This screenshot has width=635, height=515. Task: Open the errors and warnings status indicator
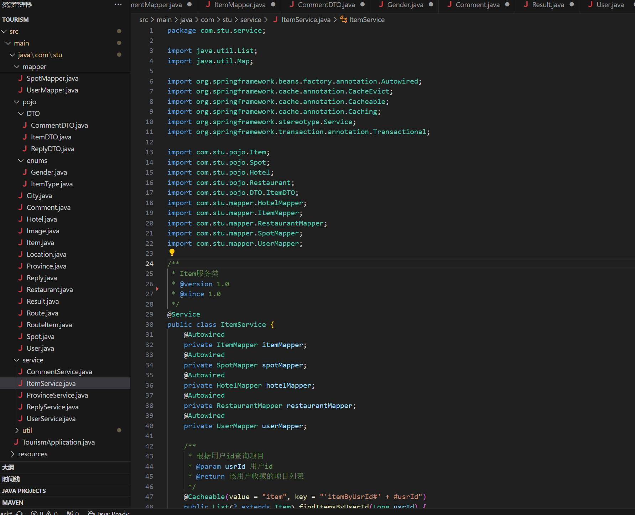[44, 513]
